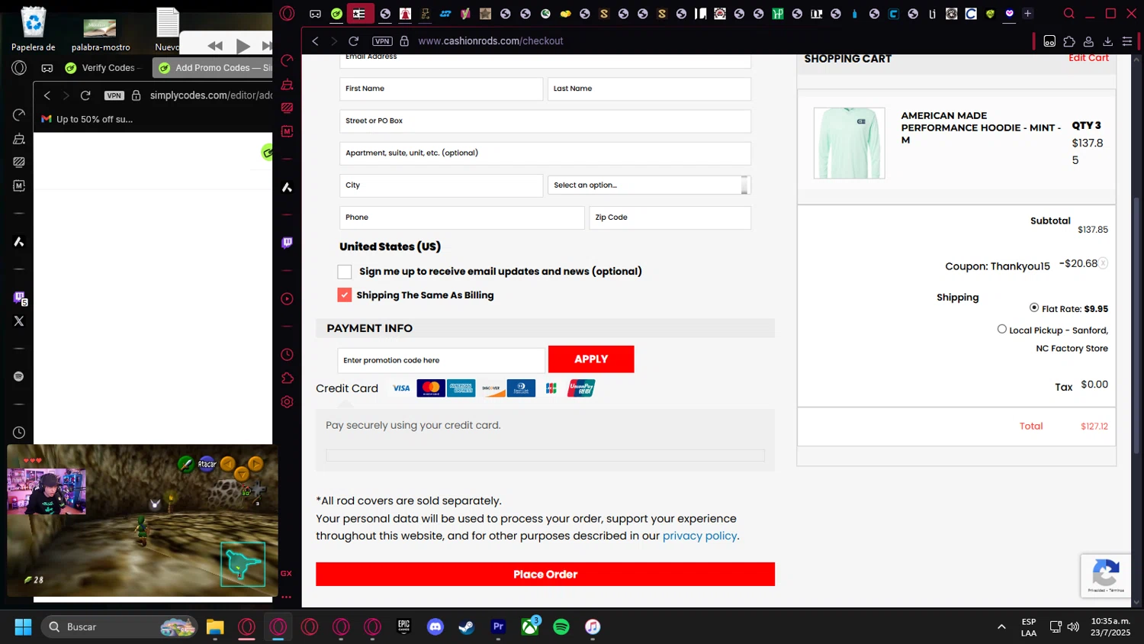This screenshot has width=1144, height=644.
Task: Click Street or PO Box field
Action: tap(545, 121)
